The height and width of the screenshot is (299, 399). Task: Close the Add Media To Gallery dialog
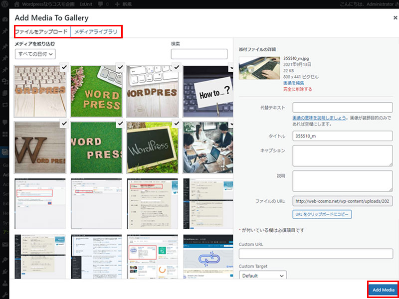coord(395,17)
